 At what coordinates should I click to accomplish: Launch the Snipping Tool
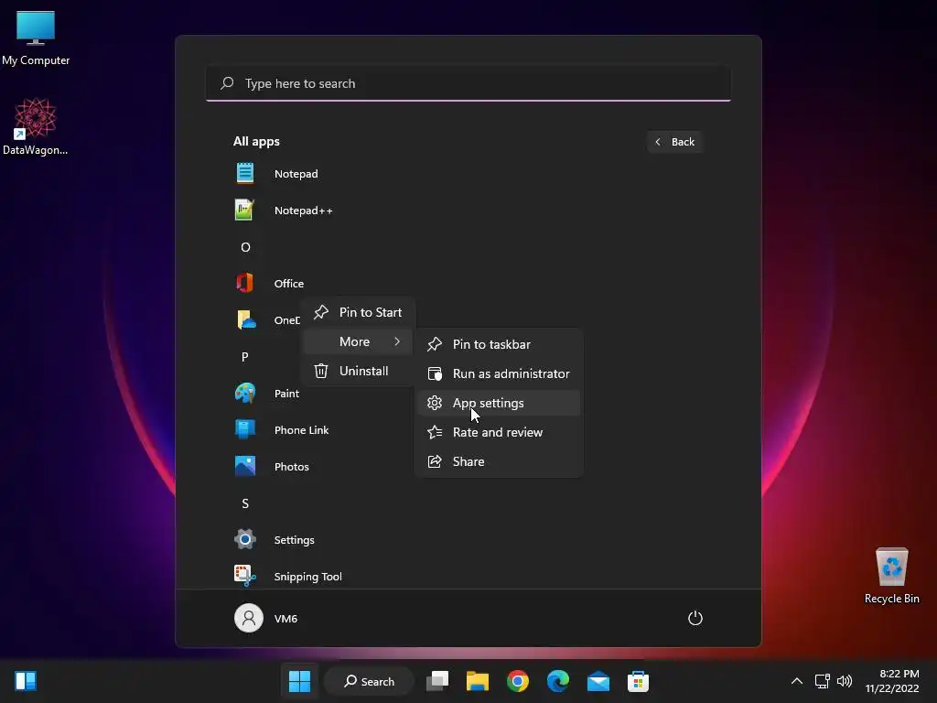pos(307,577)
